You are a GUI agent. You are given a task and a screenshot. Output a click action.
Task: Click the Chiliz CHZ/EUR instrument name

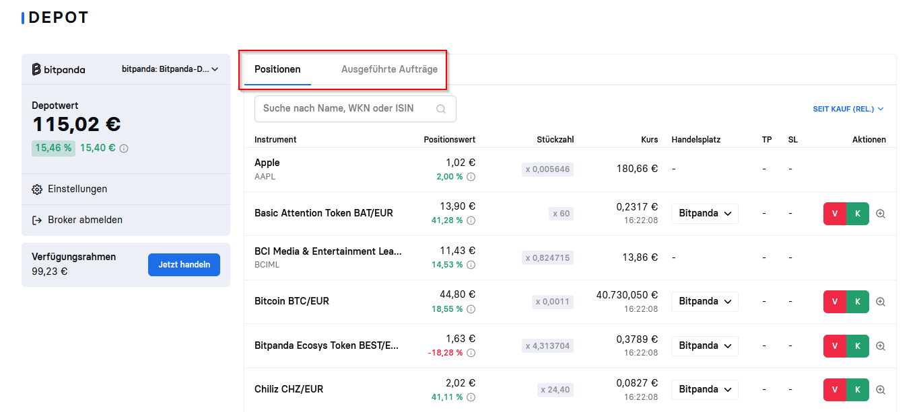(290, 389)
